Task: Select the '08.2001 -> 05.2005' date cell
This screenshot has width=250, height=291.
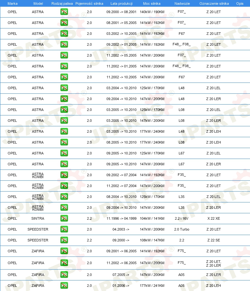Action: tap(121, 23)
